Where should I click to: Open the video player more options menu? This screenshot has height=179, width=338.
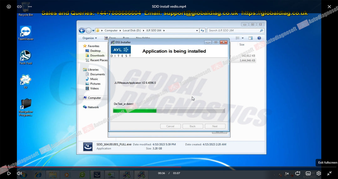[30, 7]
